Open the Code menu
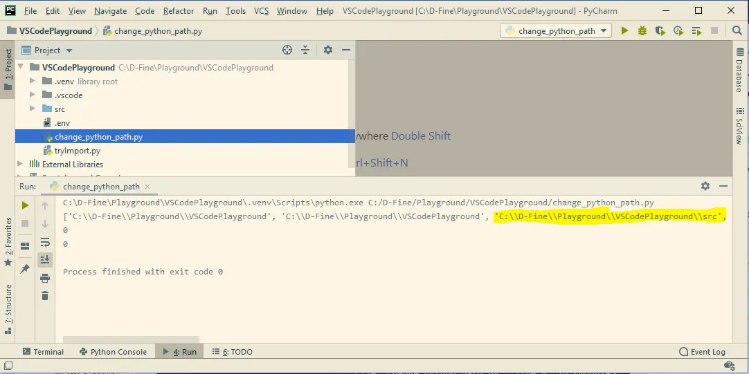Viewport: 749px width, 374px height. coord(145,10)
